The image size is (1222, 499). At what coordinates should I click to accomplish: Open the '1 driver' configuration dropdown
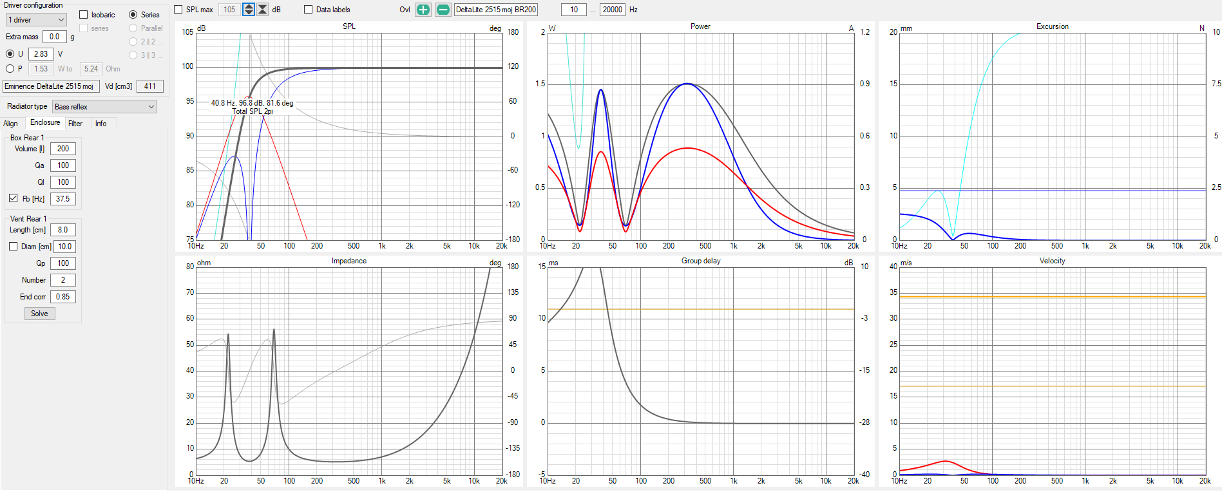coord(36,20)
